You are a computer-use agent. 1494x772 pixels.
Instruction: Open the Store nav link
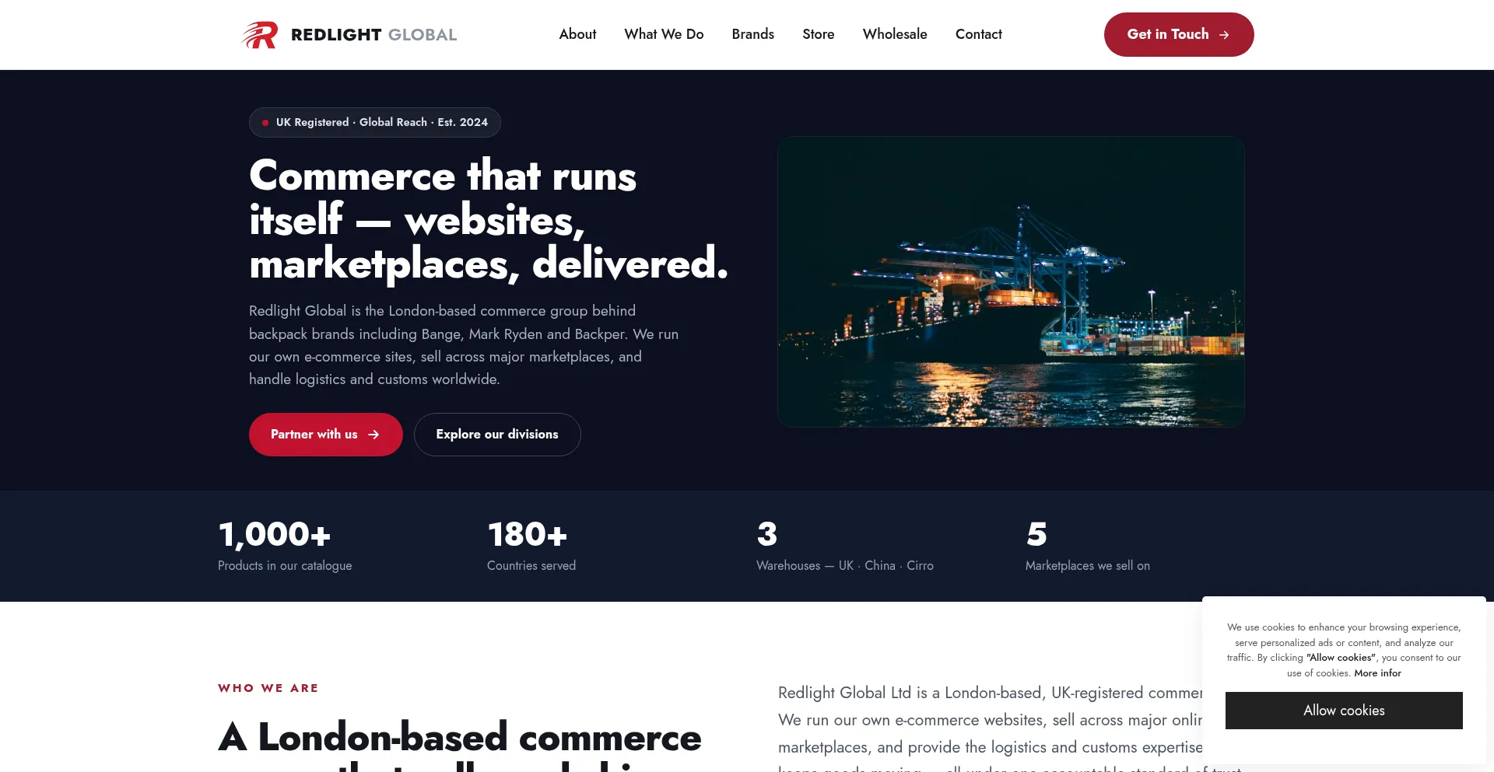[818, 34]
